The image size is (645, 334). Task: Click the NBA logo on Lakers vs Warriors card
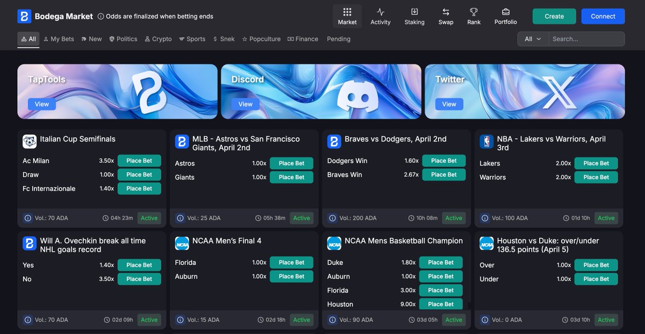coord(486,141)
